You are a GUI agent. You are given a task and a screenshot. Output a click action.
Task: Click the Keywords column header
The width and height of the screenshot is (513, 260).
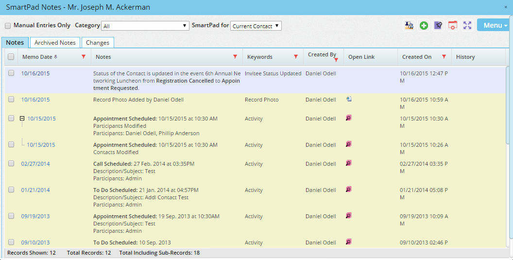[260, 57]
